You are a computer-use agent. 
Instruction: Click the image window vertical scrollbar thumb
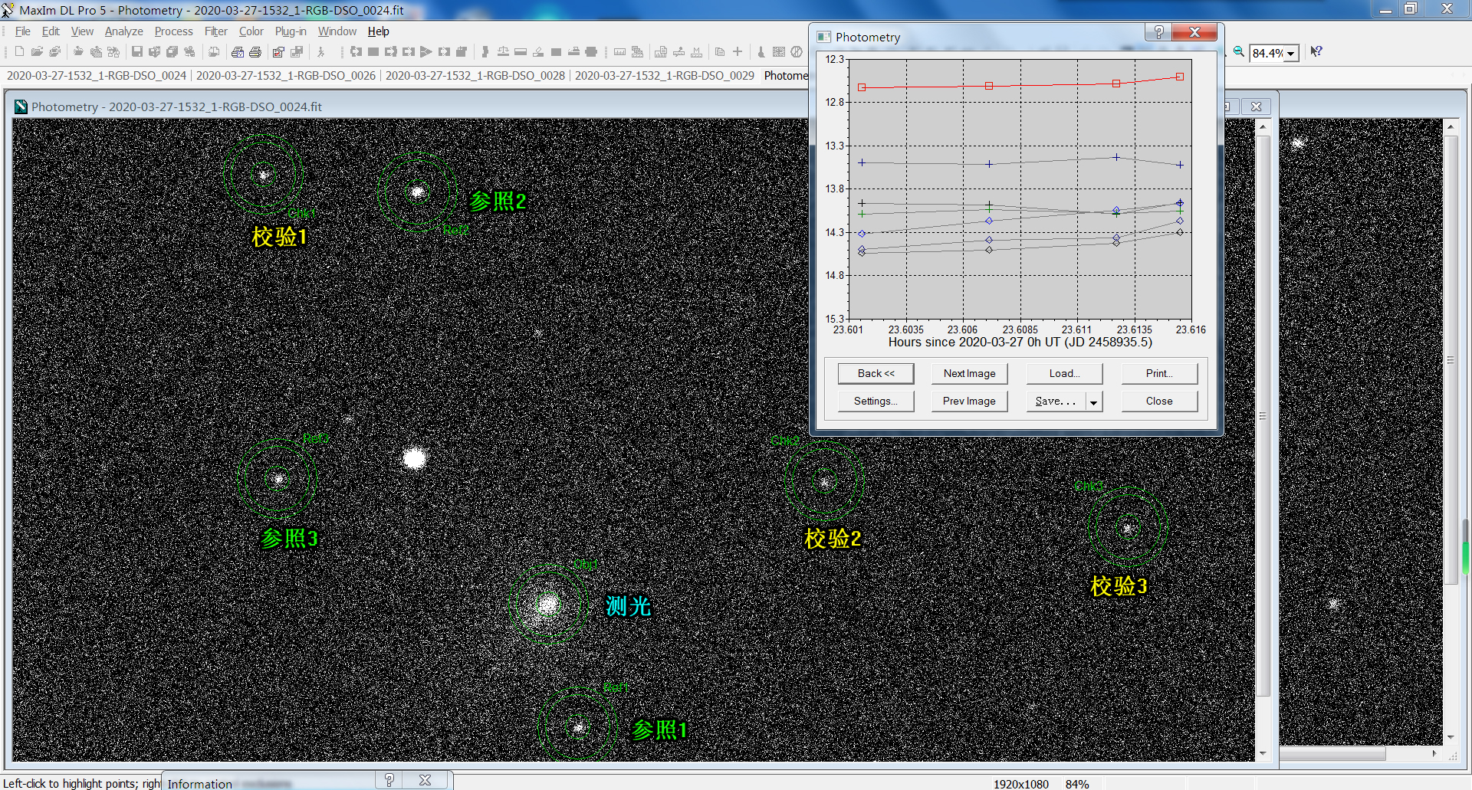(1263, 416)
